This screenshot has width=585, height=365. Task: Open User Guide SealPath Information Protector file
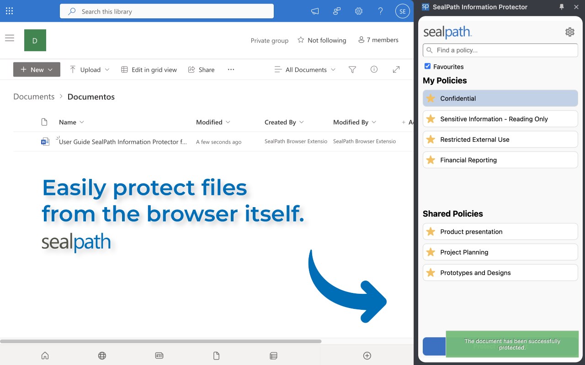[x=123, y=141]
